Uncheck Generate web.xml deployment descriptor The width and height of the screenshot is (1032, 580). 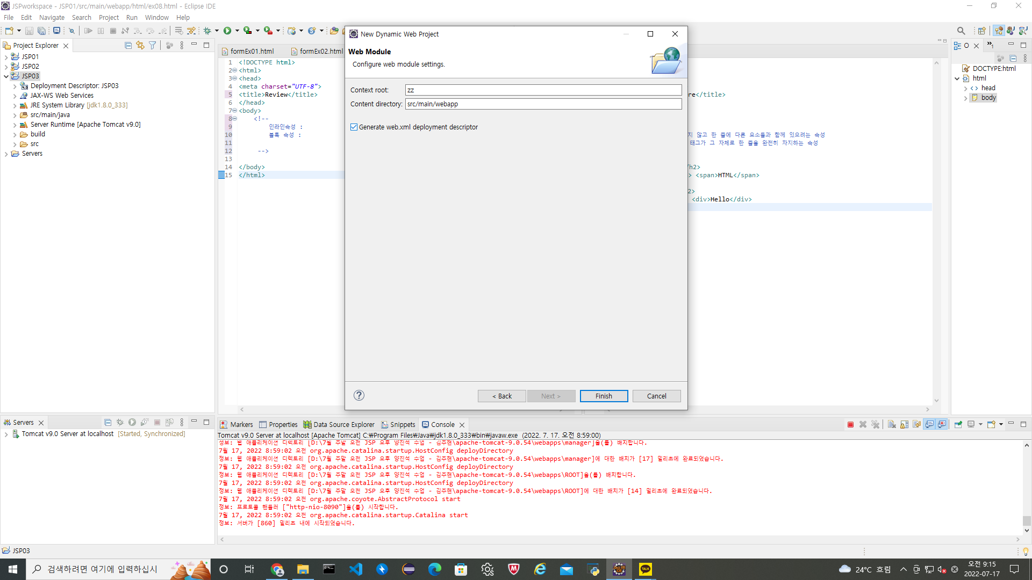point(354,127)
